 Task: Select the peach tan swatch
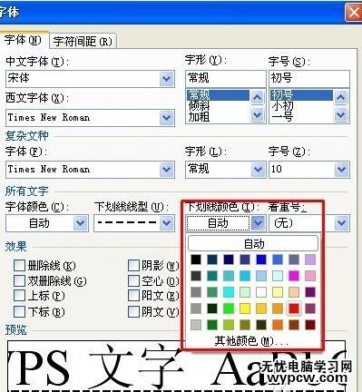click(x=294, y=292)
